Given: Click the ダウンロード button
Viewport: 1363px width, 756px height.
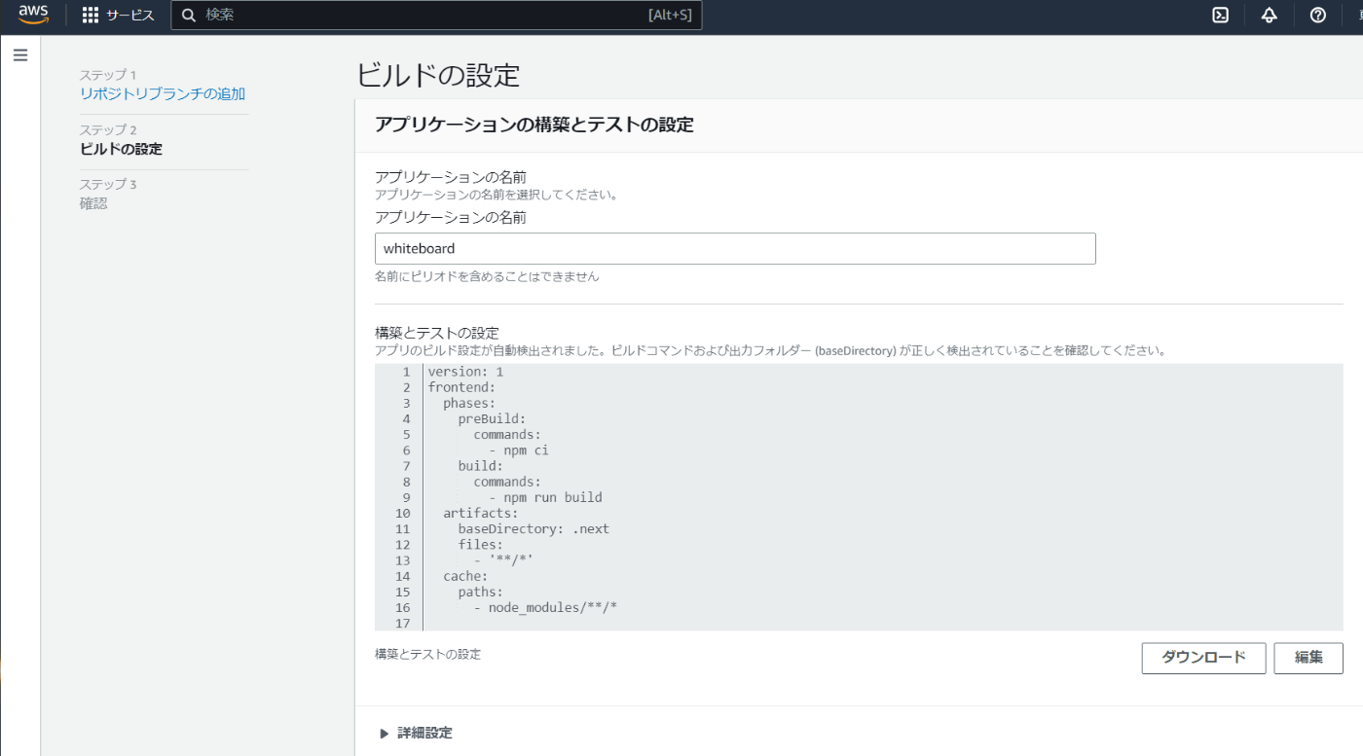Looking at the screenshot, I should (1203, 658).
